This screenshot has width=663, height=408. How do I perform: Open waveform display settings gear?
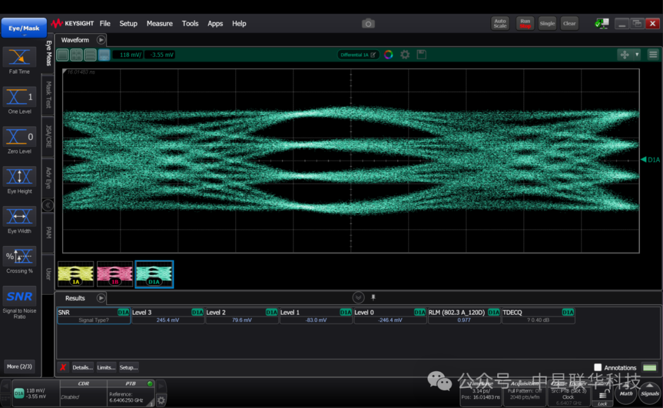(405, 55)
